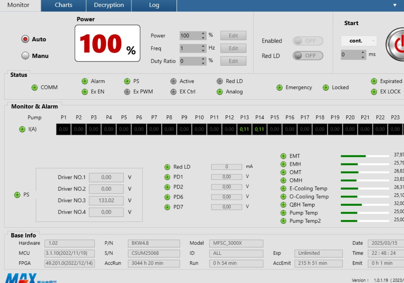The width and height of the screenshot is (404, 283).
Task: Click the EMT temperature progress bar
Action: pyautogui.click(x=365, y=156)
